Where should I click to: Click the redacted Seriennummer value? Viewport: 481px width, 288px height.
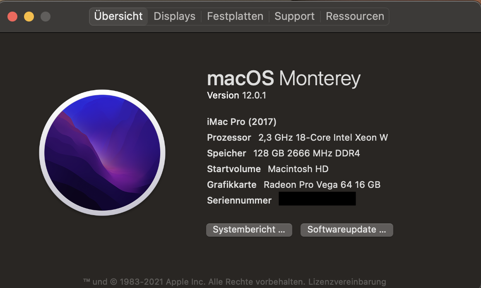(x=317, y=199)
